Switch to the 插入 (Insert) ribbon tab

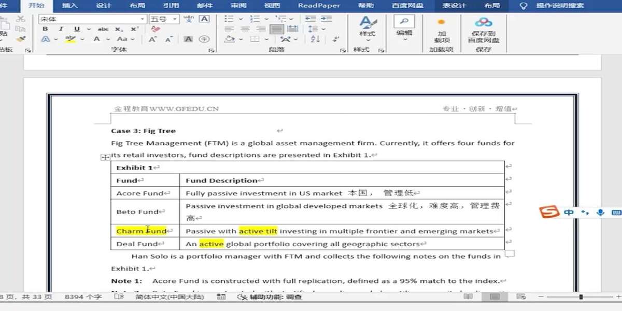[x=69, y=6]
